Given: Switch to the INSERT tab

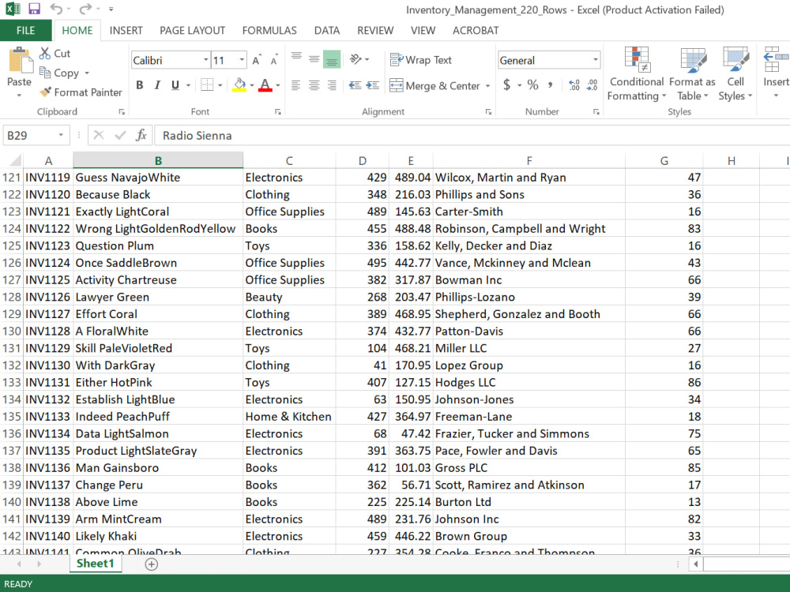Looking at the screenshot, I should point(126,30).
